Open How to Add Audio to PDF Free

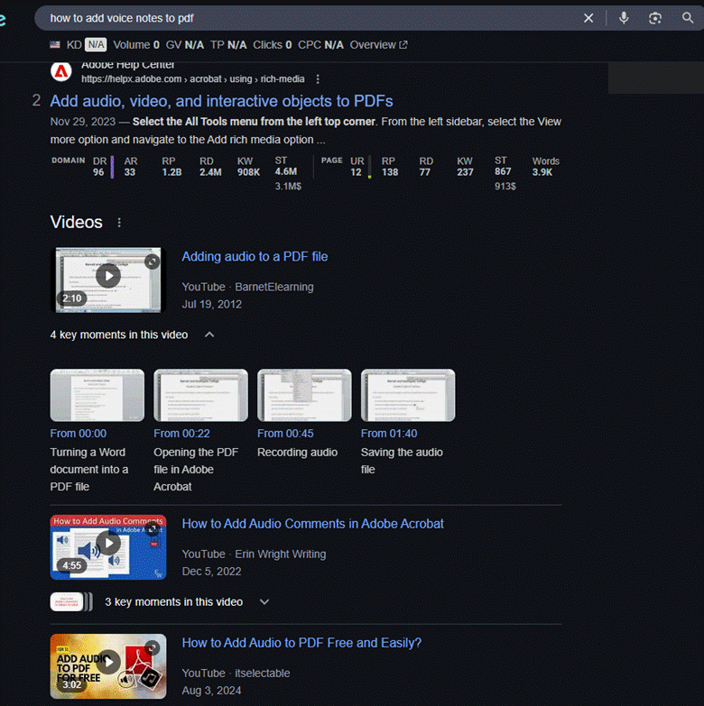pos(301,643)
